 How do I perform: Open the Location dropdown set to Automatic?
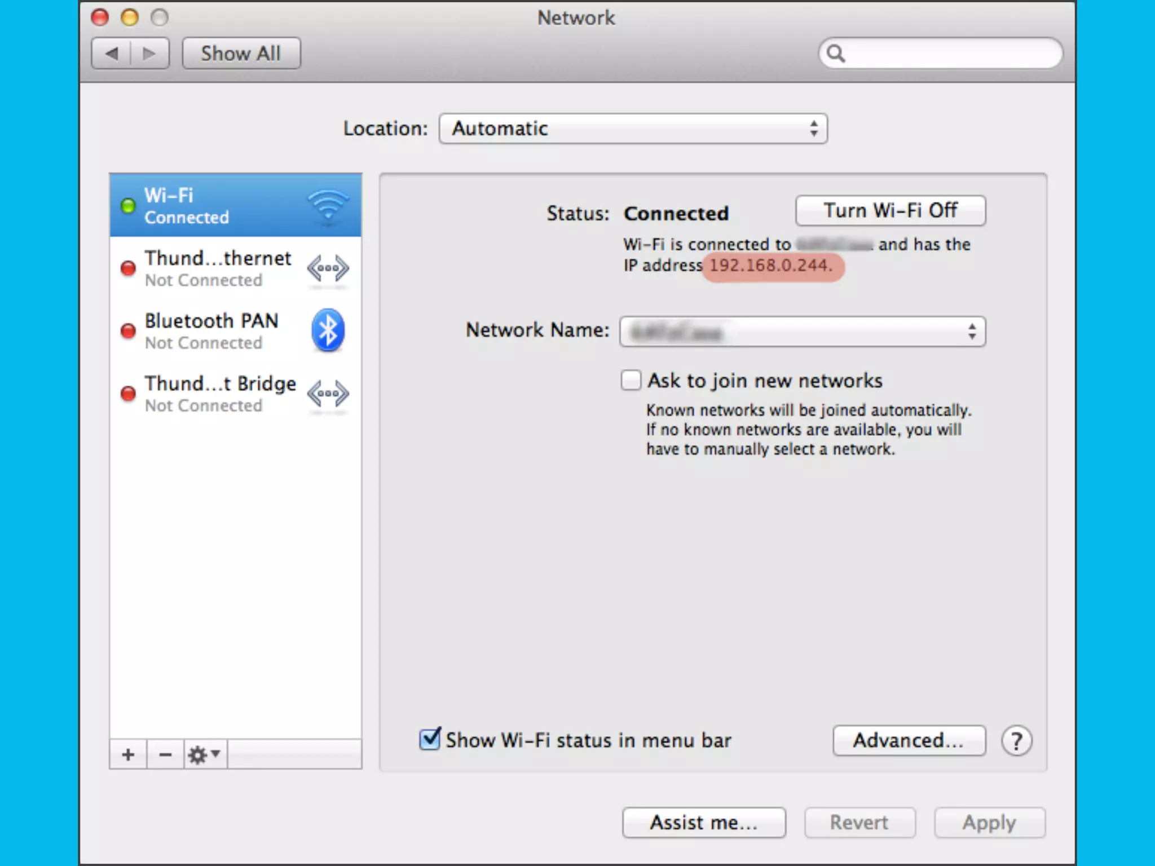tap(633, 129)
